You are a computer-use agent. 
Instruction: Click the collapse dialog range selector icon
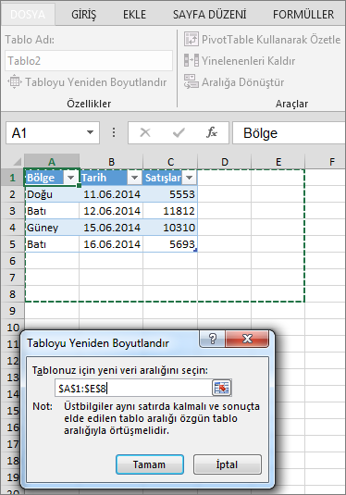222,388
